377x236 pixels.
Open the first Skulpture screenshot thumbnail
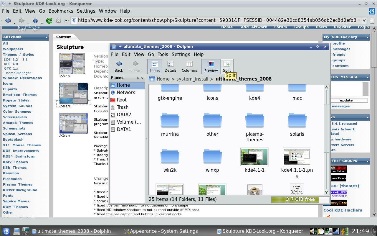point(72,64)
